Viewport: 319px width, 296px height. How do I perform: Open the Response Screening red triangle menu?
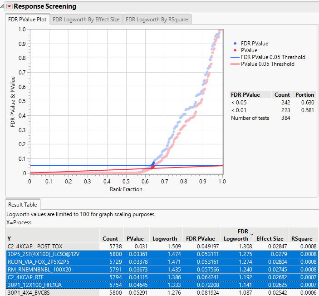click(x=9, y=6)
